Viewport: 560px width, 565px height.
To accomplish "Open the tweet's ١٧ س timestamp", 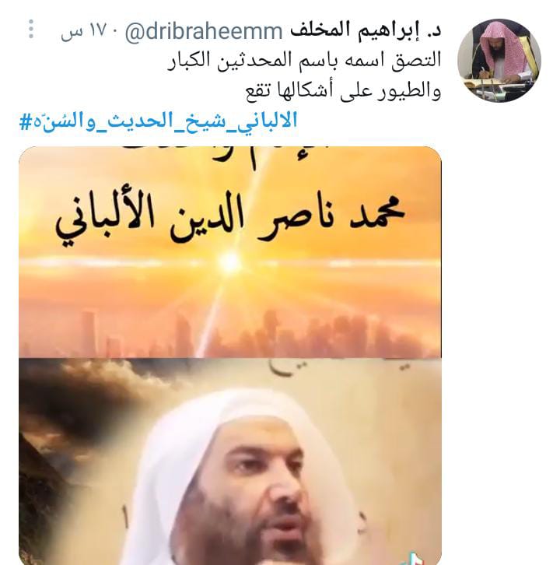I will (84, 31).
